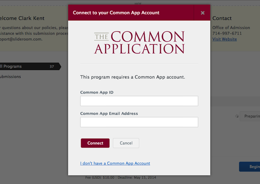Open the Submissions sidebar item
260x184 pixels.
[10, 77]
